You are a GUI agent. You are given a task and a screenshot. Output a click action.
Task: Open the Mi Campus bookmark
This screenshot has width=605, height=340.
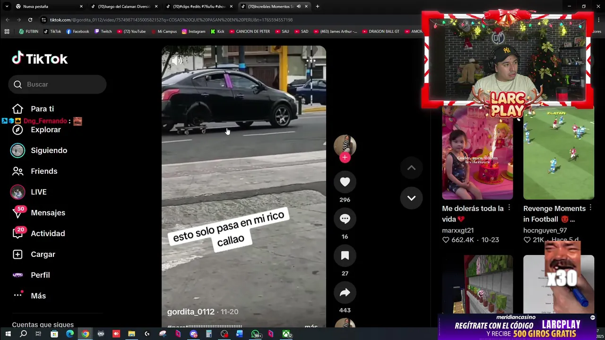(x=164, y=32)
